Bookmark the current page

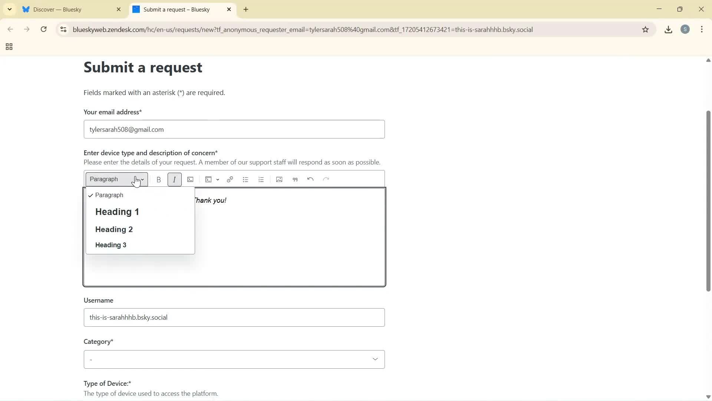coord(646,29)
